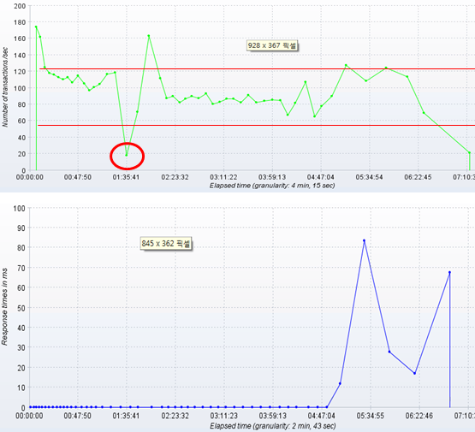This screenshot has width=475, height=432.
Task: Click the 160 label on transactions chart
Action: point(20,38)
